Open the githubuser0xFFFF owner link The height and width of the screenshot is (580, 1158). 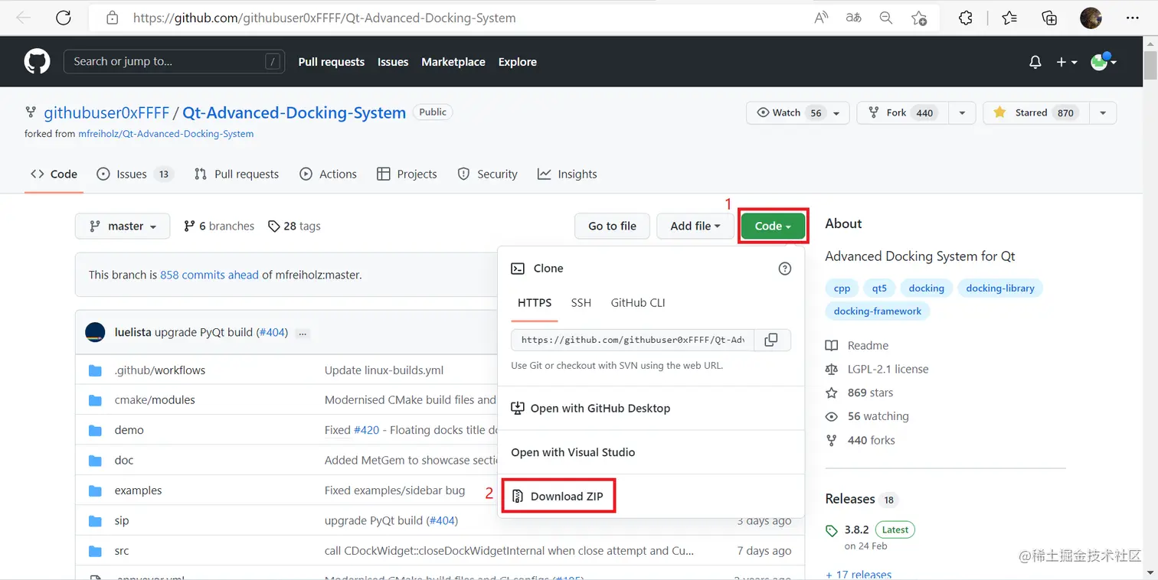tap(106, 113)
